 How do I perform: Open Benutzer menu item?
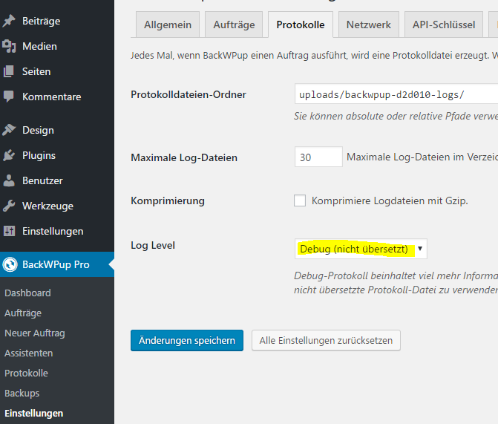[x=57, y=180]
